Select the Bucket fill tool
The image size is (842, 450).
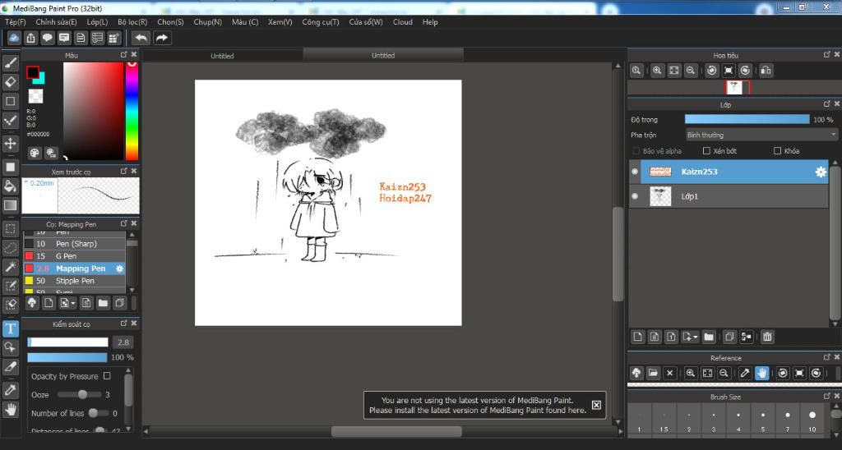coord(10,186)
